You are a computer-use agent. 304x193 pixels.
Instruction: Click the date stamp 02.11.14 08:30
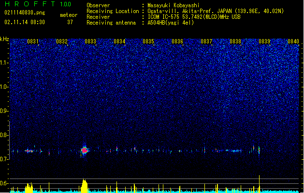point(25,22)
